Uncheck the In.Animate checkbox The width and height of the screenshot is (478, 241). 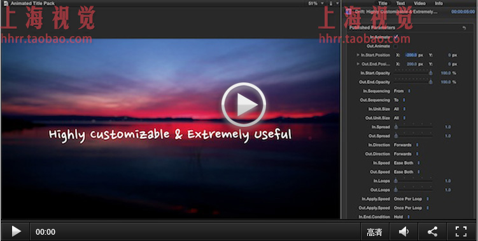pyautogui.click(x=396, y=37)
